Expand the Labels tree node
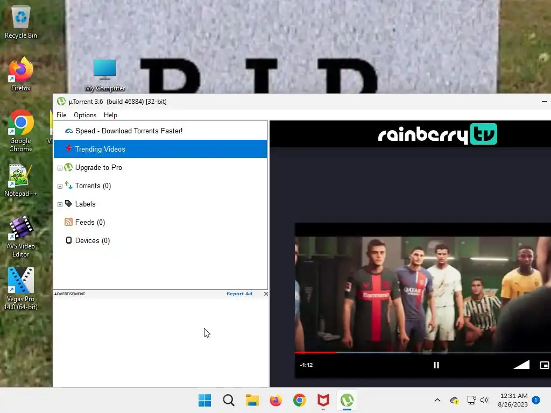The height and width of the screenshot is (413, 551). coord(60,204)
